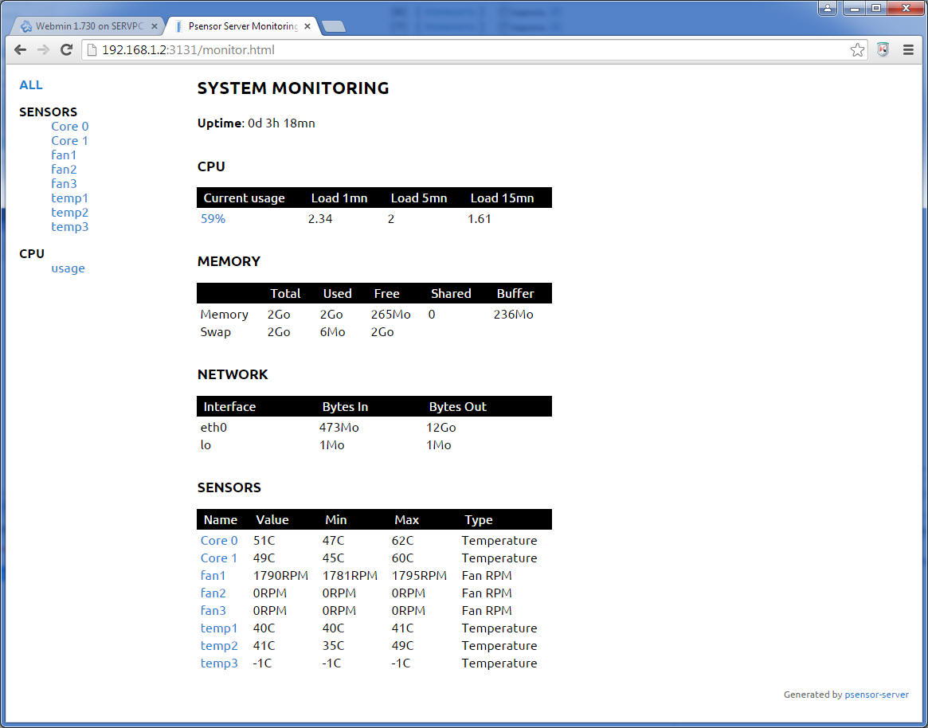Screen dimensions: 928x728
Task: Click the 1795RPM max value
Action: coord(419,575)
